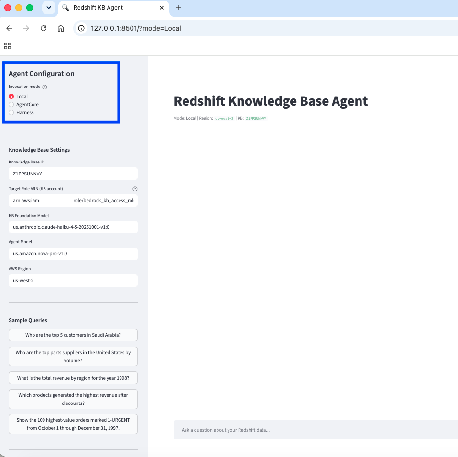Reload the page with the refresh icon
Image resolution: width=458 pixels, height=457 pixels.
[44, 28]
